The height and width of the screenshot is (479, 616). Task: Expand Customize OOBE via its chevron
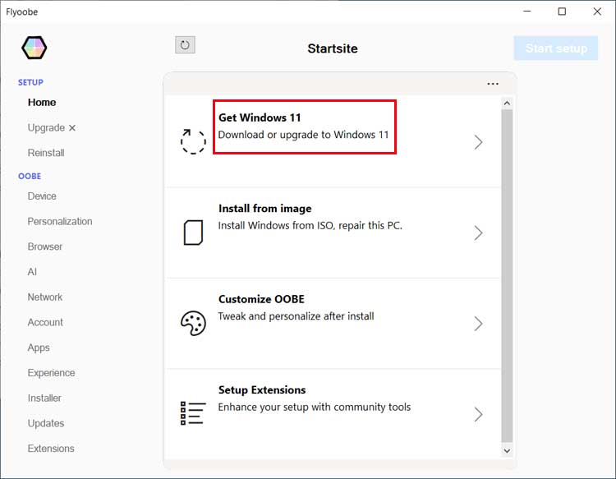478,324
